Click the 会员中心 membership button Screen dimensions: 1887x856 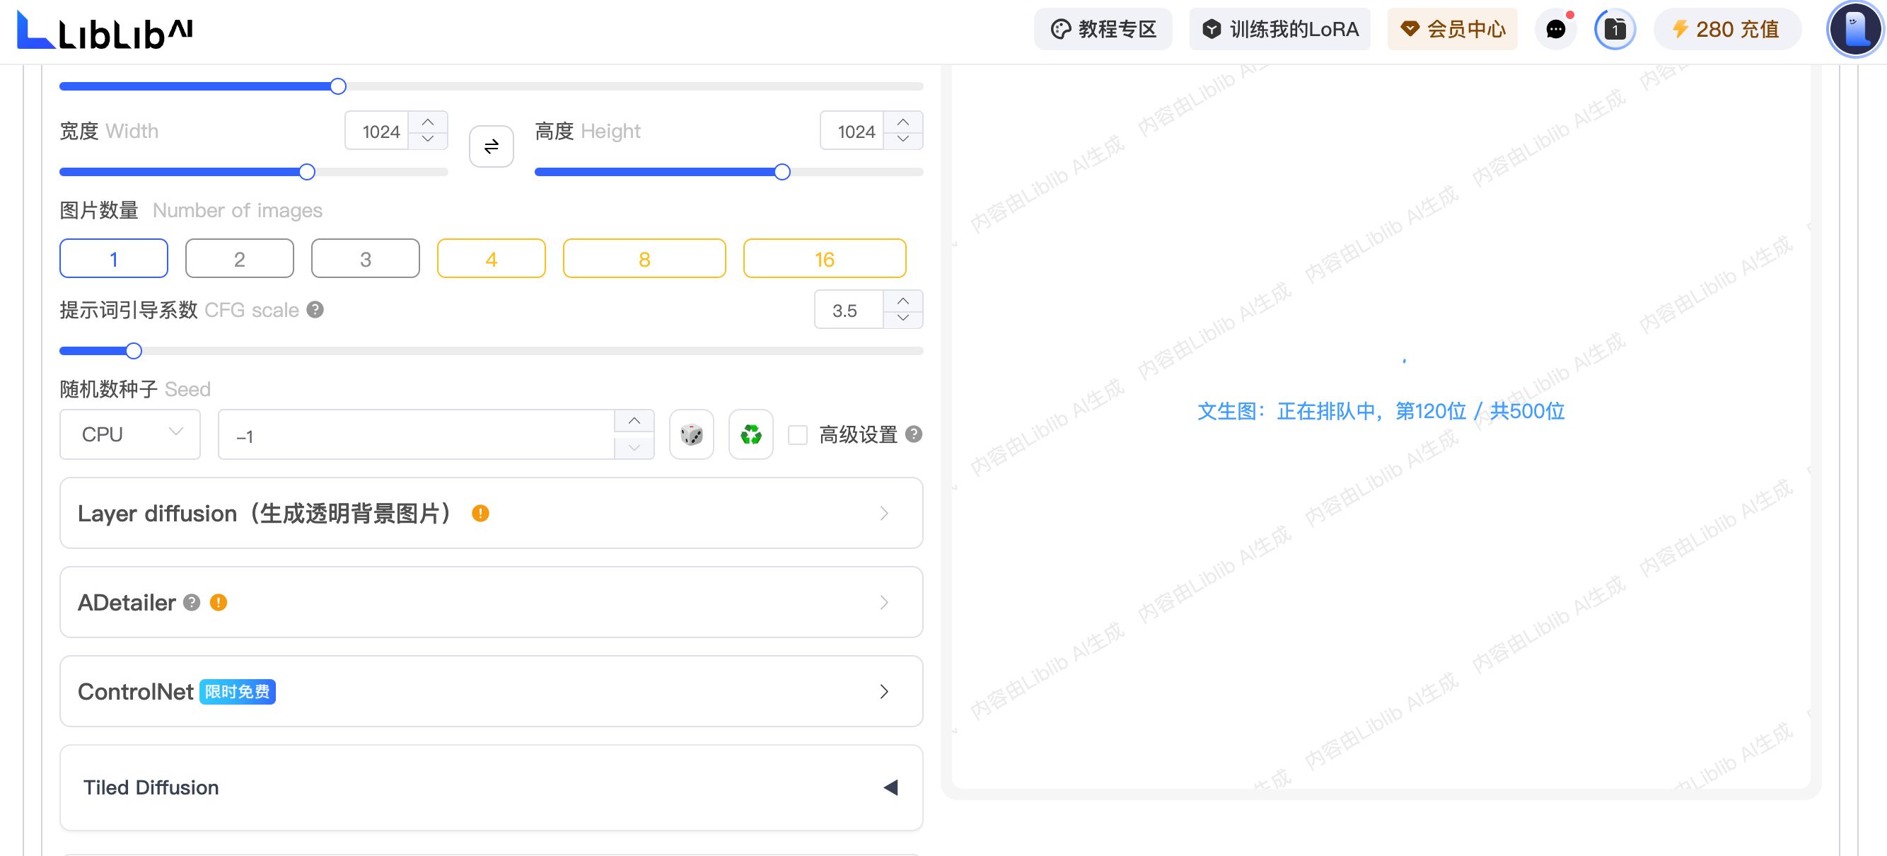1453,29
